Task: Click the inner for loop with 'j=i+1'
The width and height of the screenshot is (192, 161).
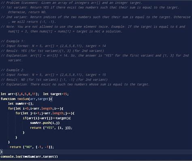Action: (x=45, y=113)
